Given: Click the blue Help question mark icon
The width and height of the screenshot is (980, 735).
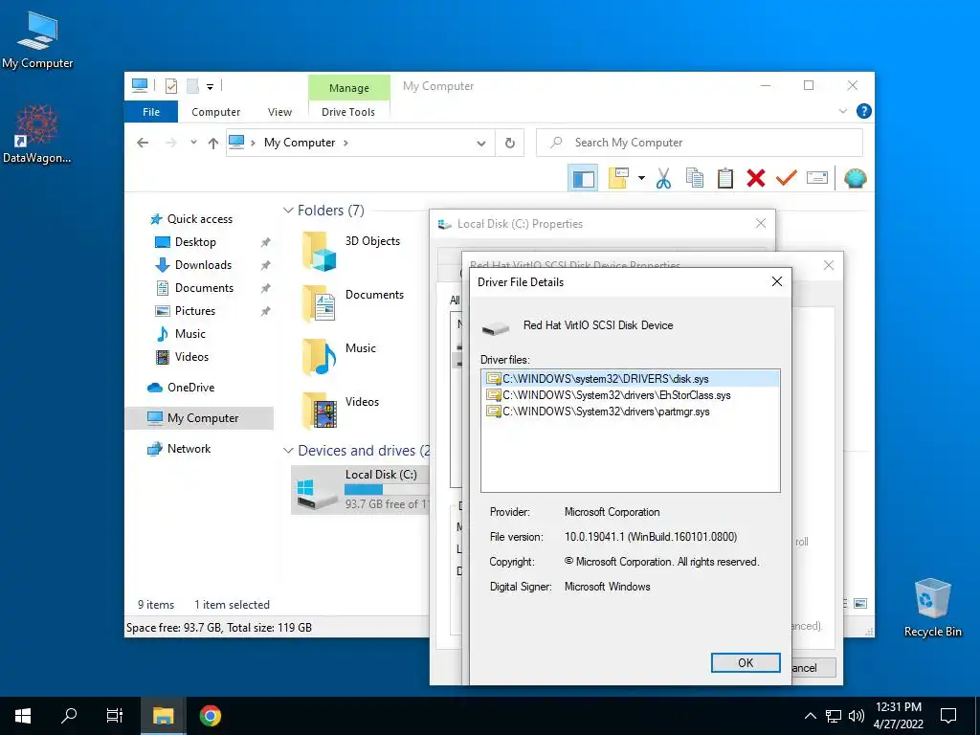Looking at the screenshot, I should click(864, 111).
